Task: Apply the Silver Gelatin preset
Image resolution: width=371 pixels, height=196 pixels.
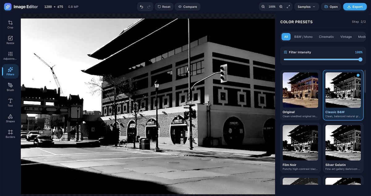Action: click(343, 148)
